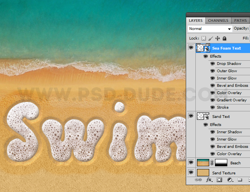Open the Paths tab

pyautogui.click(x=240, y=20)
